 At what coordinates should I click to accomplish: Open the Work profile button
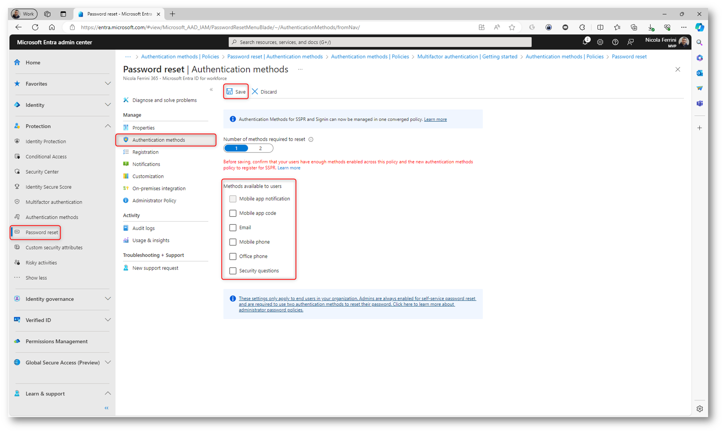click(24, 14)
